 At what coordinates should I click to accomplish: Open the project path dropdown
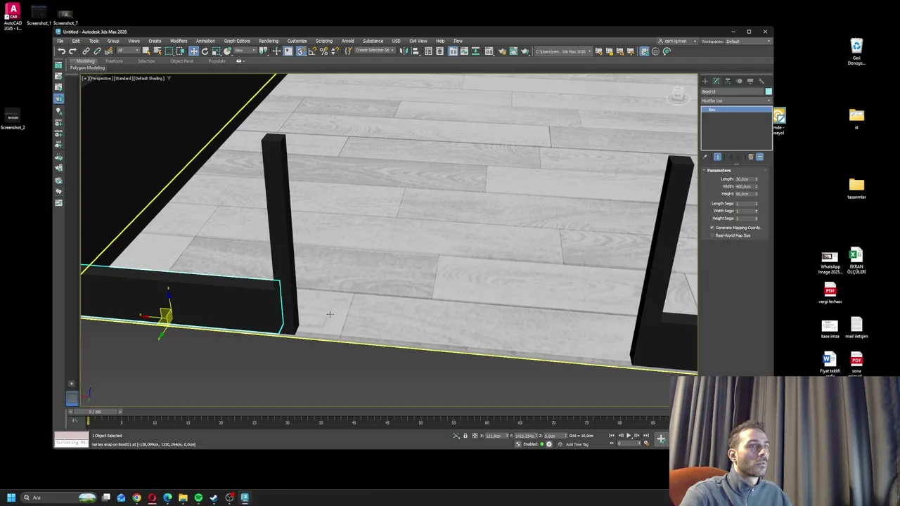click(562, 51)
